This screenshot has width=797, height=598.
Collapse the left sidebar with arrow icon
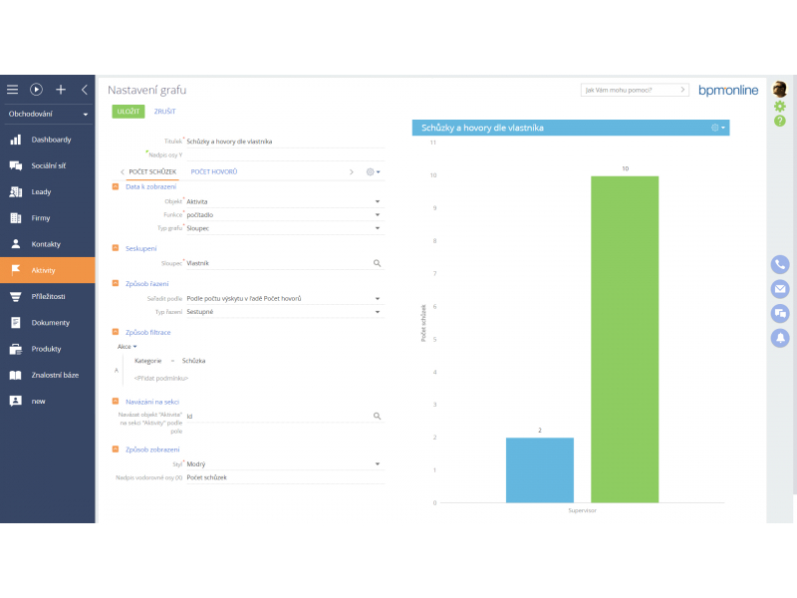click(85, 89)
